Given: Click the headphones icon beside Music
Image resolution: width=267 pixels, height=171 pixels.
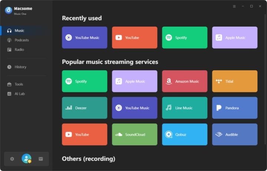Looking at the screenshot, I should [x=9, y=31].
